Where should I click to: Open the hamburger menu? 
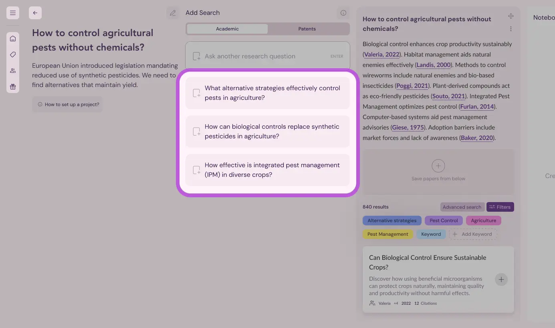tap(12, 12)
